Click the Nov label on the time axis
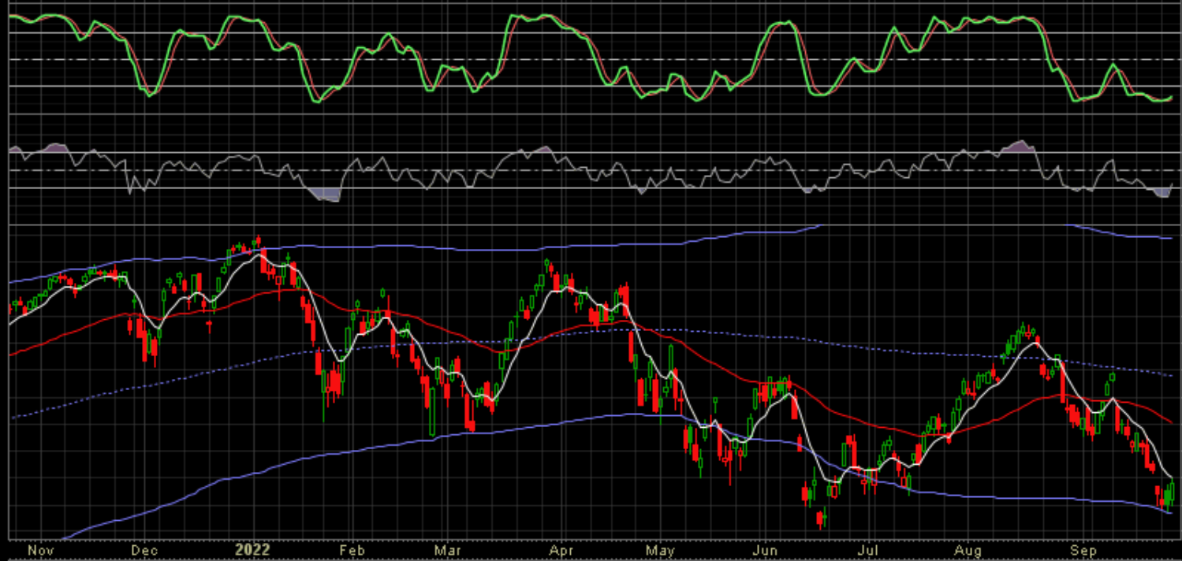1182x561 pixels. pyautogui.click(x=39, y=550)
